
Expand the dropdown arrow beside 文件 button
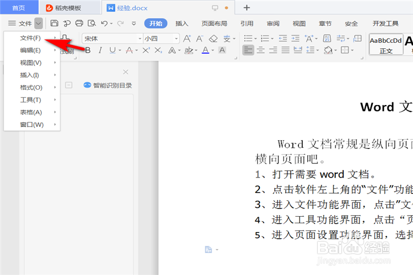pos(39,24)
